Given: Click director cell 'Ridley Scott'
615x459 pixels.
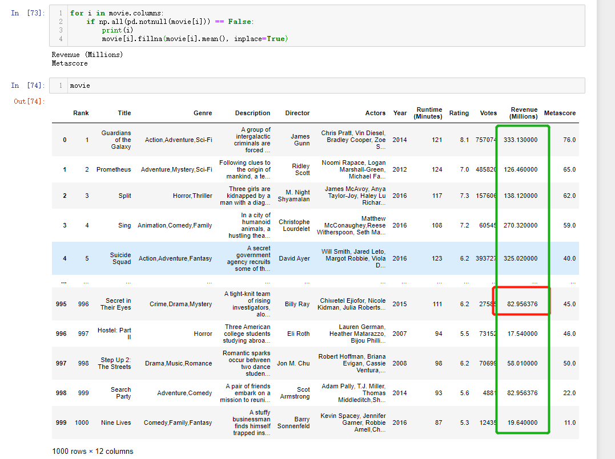Looking at the screenshot, I should (x=301, y=169).
